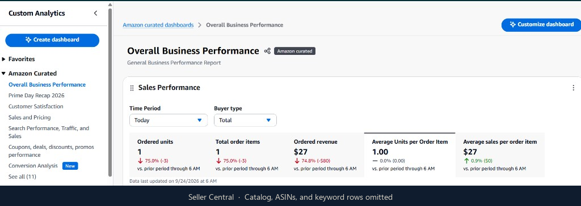Open the Time Period dropdown set to Today
Image resolution: width=581 pixels, height=206 pixels.
click(169, 120)
